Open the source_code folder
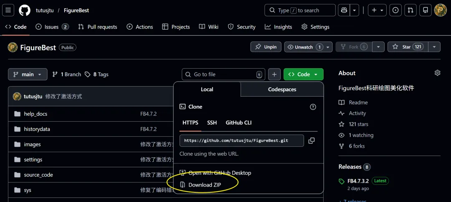Image resolution: width=451 pixels, height=202 pixels. tap(38, 175)
